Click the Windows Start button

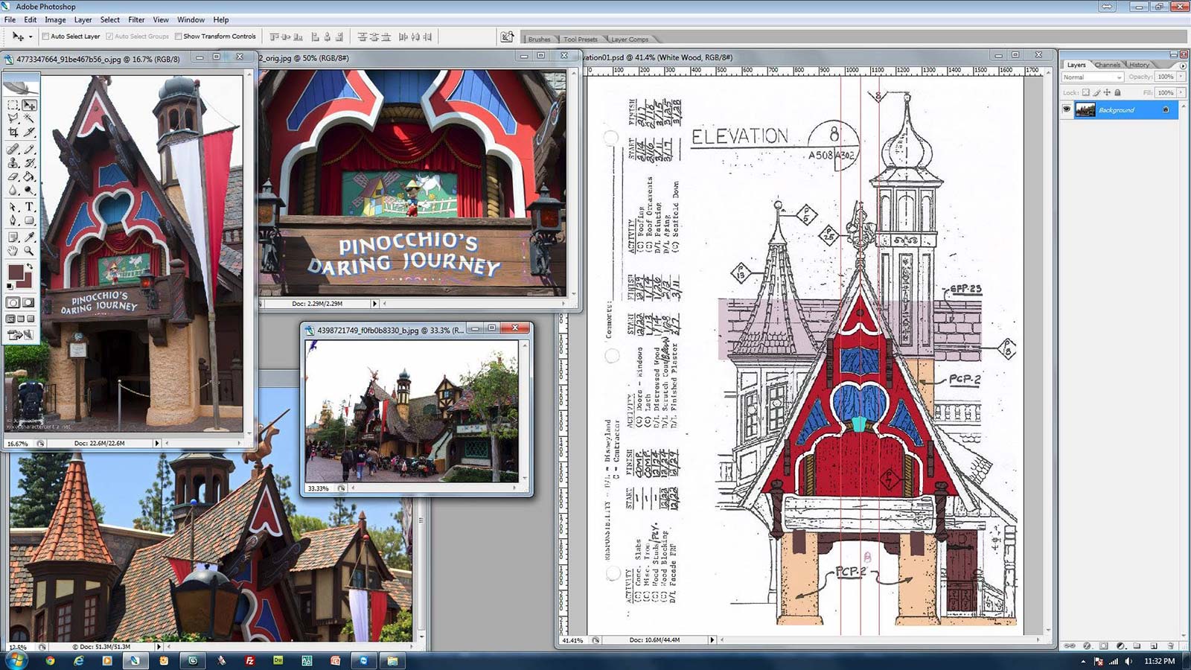click(x=16, y=660)
